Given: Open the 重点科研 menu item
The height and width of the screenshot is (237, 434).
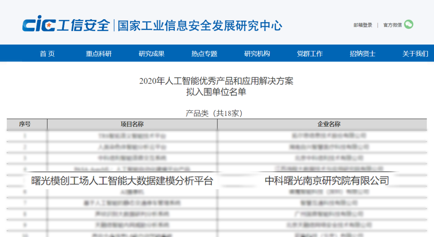Looking at the screenshot, I should coord(98,54).
